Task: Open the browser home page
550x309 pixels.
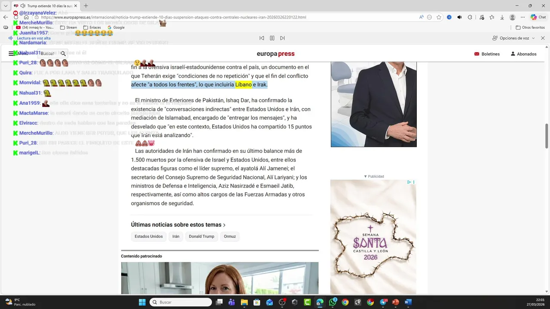Action: click(26, 17)
